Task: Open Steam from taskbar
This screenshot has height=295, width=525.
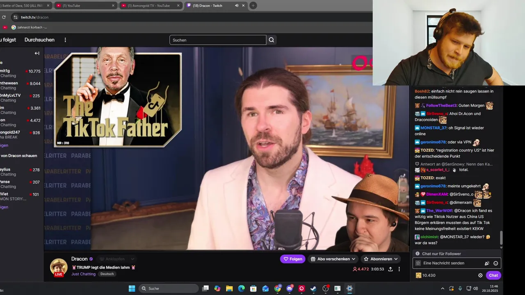Action: pos(313,288)
